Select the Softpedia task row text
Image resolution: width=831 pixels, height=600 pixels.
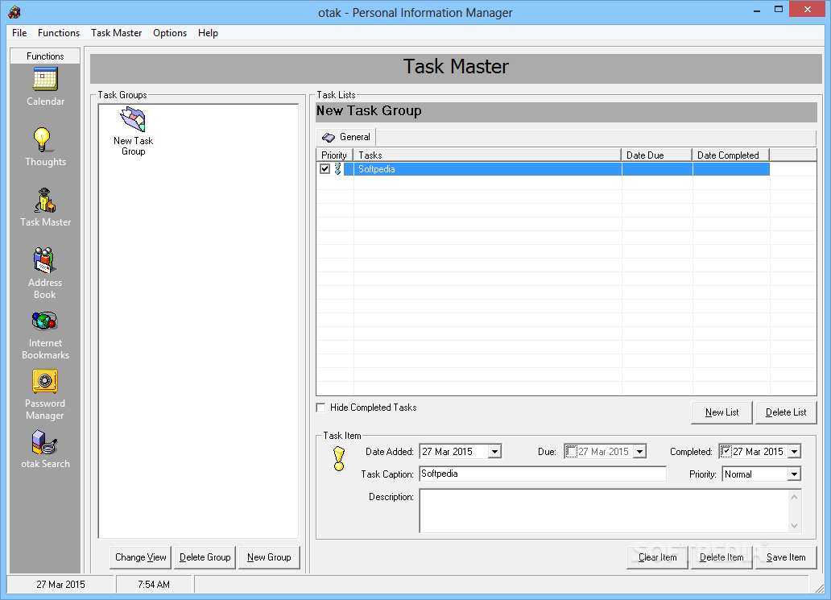tap(376, 169)
